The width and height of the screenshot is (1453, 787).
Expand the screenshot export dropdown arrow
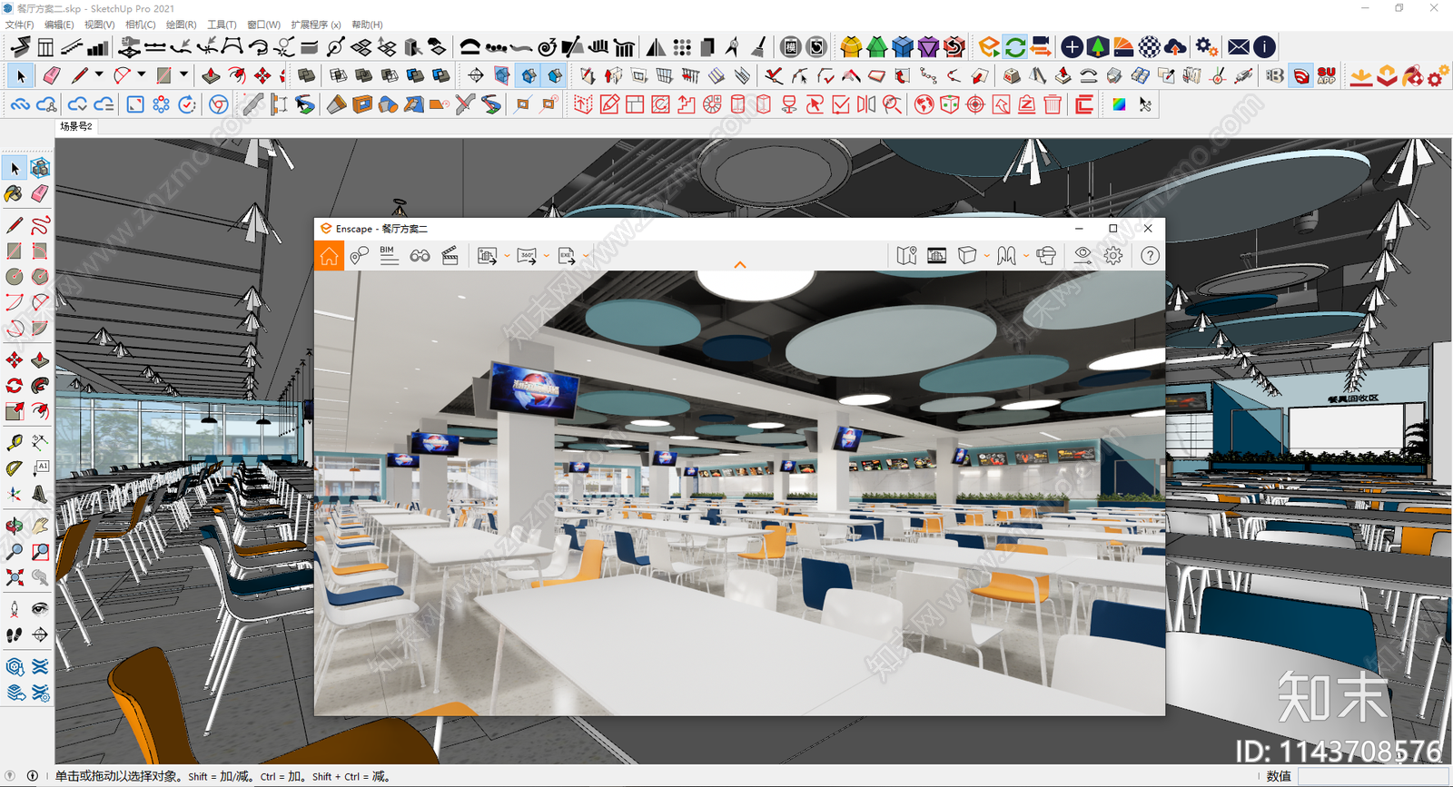(507, 256)
